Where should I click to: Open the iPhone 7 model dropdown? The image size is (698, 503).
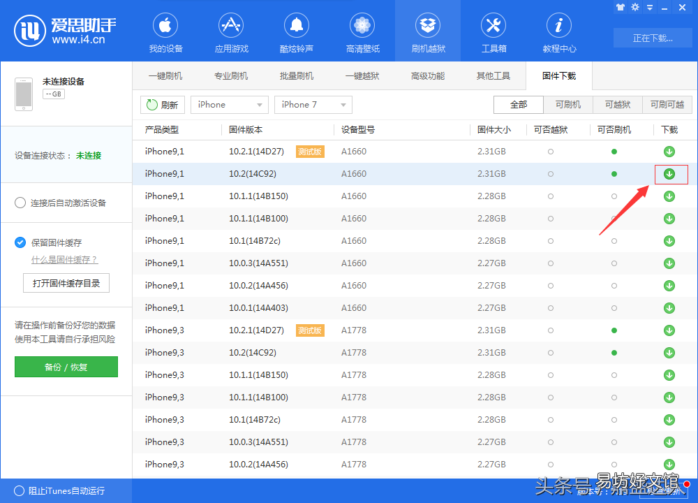pos(313,105)
